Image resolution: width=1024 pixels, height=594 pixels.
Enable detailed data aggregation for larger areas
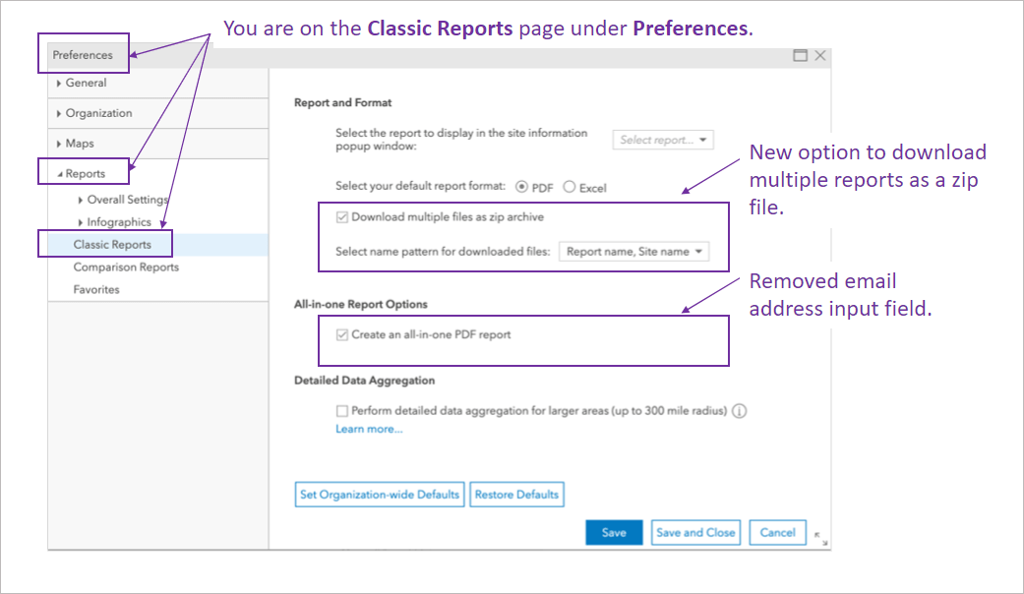click(x=342, y=411)
